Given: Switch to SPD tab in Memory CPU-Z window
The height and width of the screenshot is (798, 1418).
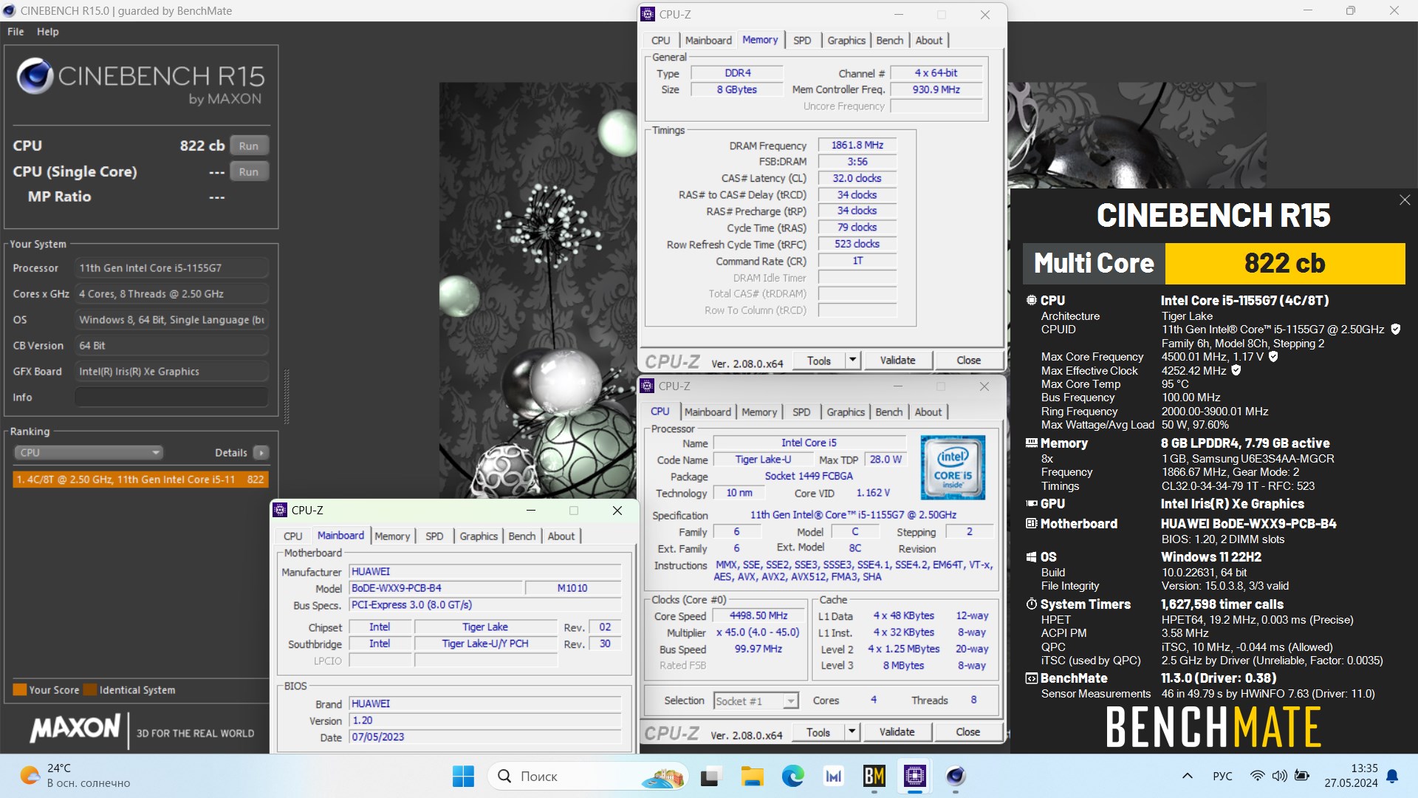Looking at the screenshot, I should (x=802, y=41).
